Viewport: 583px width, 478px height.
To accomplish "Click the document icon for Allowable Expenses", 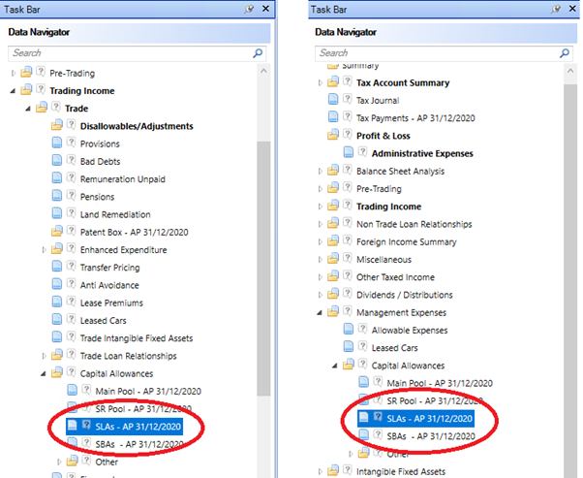I will 349,329.
